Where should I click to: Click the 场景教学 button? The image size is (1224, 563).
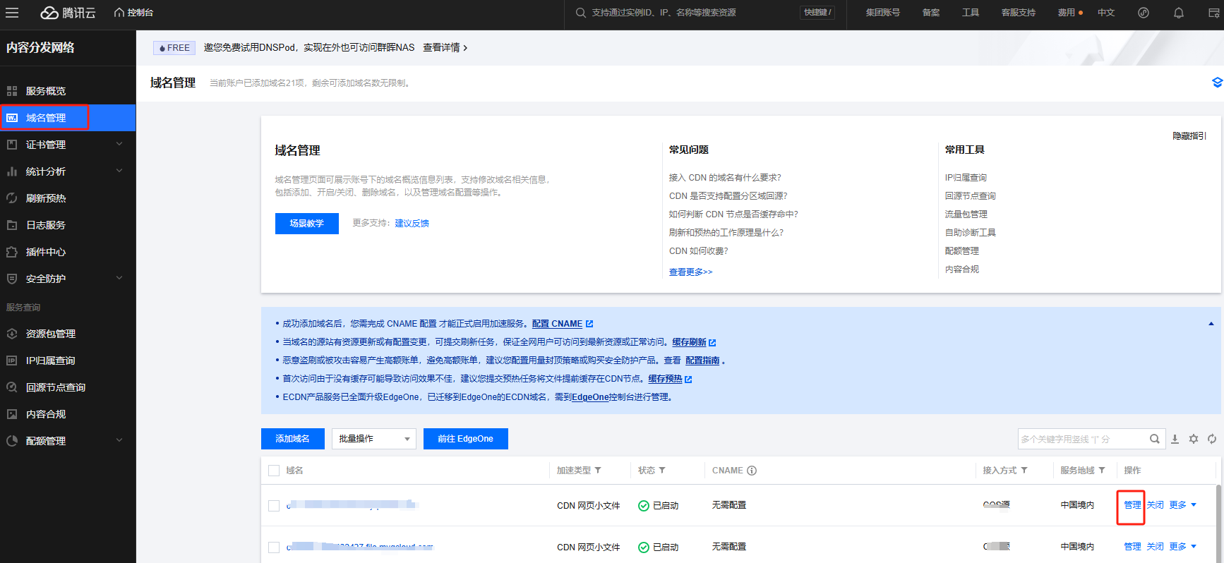[307, 224]
